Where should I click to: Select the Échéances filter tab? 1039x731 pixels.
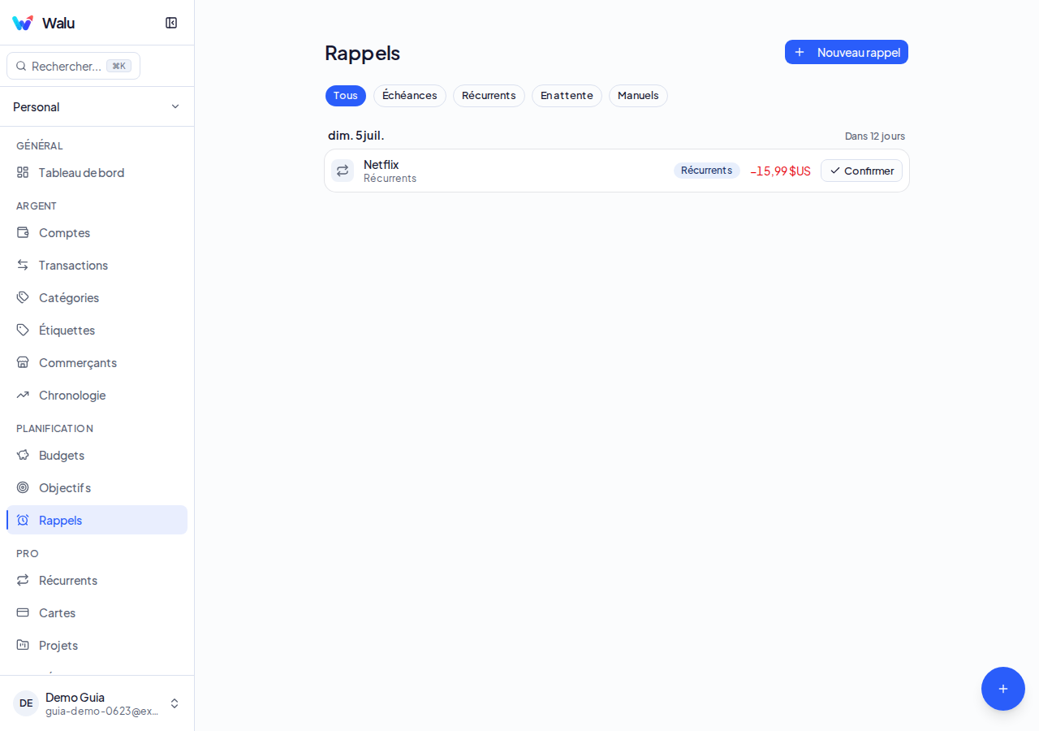click(410, 96)
